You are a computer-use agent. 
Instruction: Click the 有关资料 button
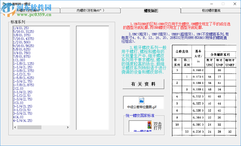click(144, 84)
